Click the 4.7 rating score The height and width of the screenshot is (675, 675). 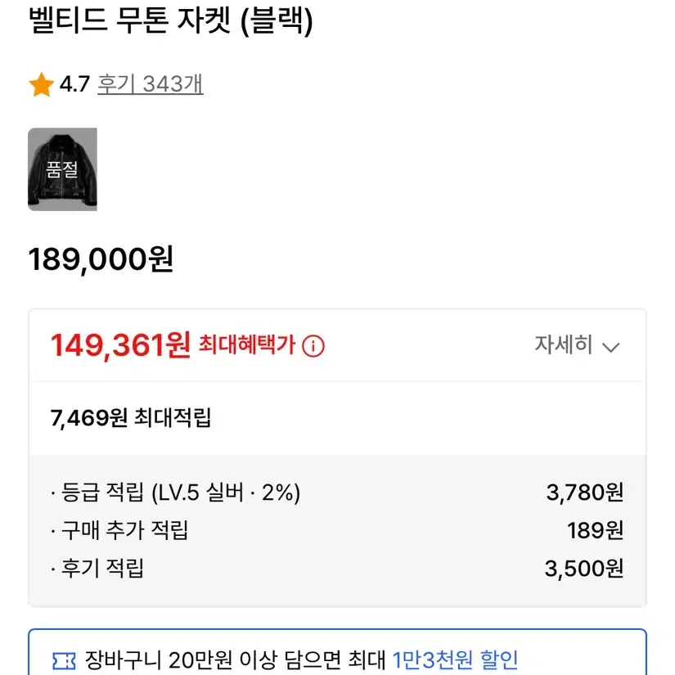click(75, 84)
